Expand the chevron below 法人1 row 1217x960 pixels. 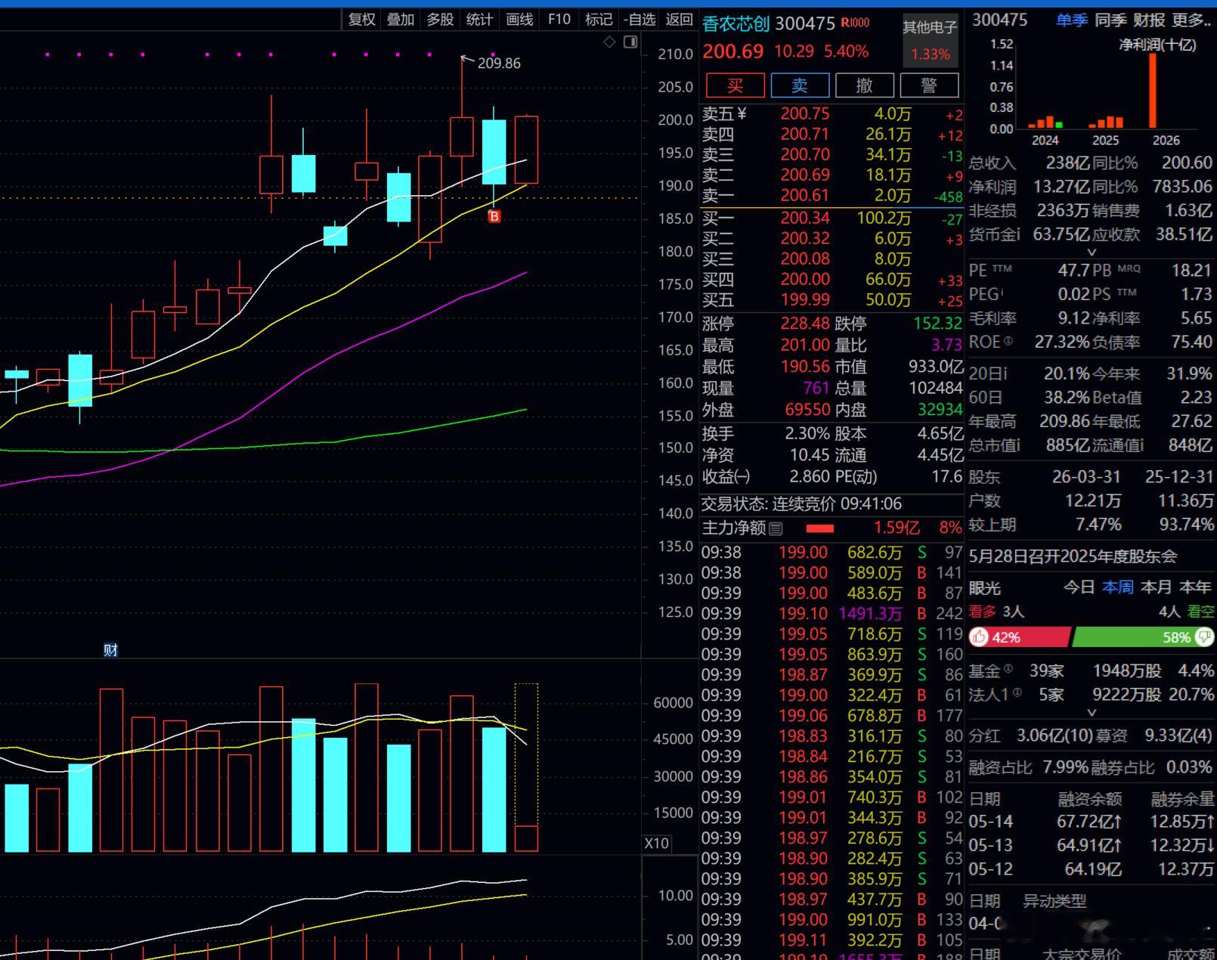[1092, 712]
